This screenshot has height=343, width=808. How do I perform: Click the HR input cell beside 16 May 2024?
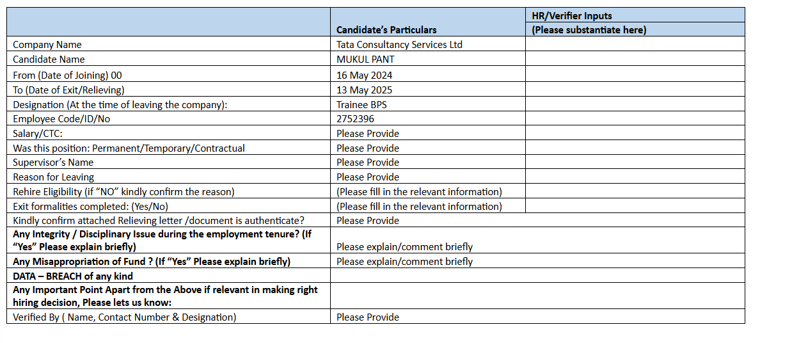coord(635,75)
